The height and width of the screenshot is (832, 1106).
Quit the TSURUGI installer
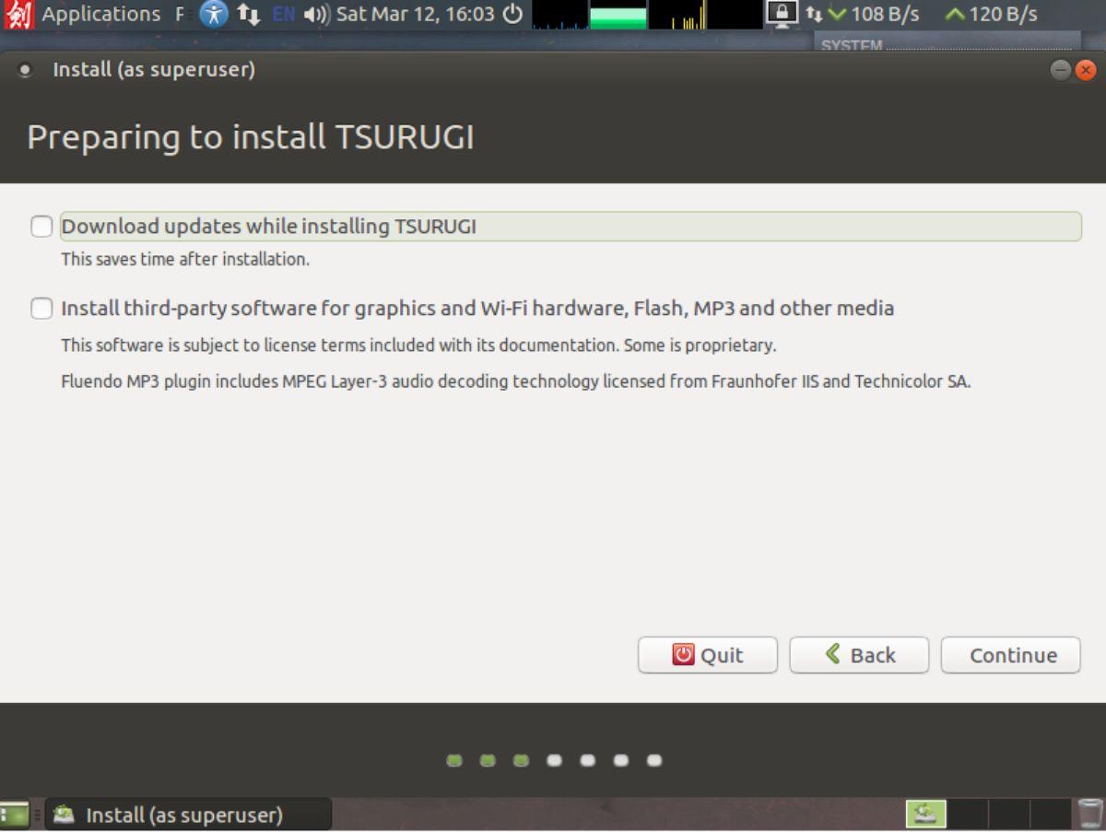(x=707, y=655)
